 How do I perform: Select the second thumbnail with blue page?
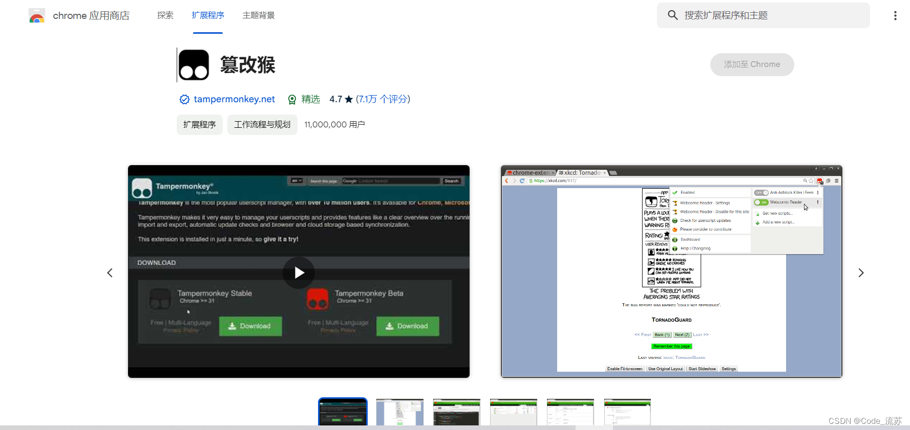400,412
